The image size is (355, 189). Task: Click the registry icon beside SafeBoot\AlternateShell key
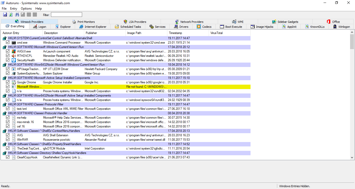(x=4, y=38)
